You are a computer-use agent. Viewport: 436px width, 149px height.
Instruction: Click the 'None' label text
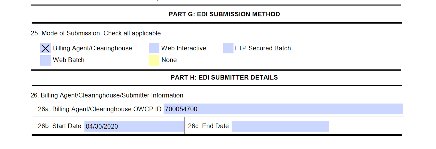[169, 60]
